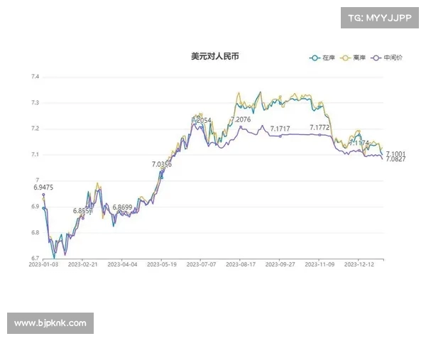Image resolution: width=426 pixels, height=341 pixels.
Task: Click the 2023-05-19 date axis label
Action: 162,264
